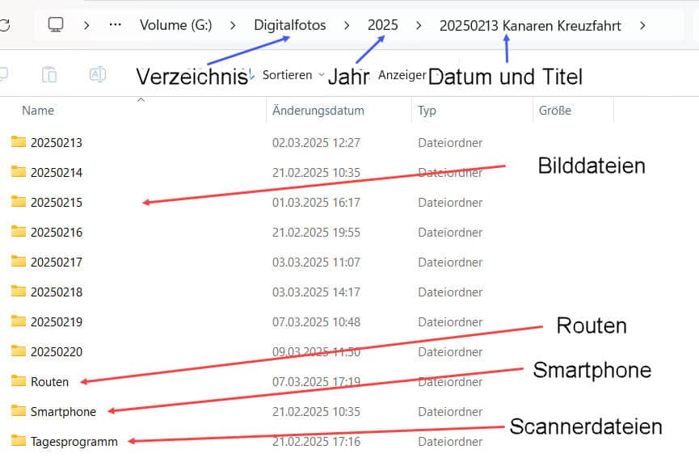Select the Tagesprogramm folder name

pyautogui.click(x=74, y=442)
